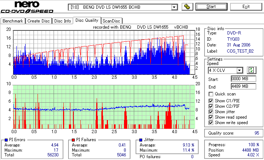This screenshot has height=160, width=264.
Task: Go to the Disc Info tab
Action: click(62, 21)
